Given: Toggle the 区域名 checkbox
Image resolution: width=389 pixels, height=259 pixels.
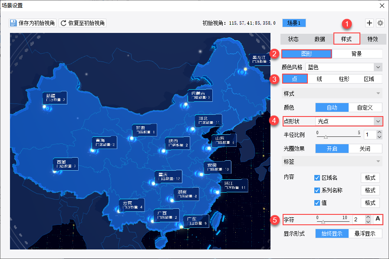Looking at the screenshot, I should [x=317, y=178].
